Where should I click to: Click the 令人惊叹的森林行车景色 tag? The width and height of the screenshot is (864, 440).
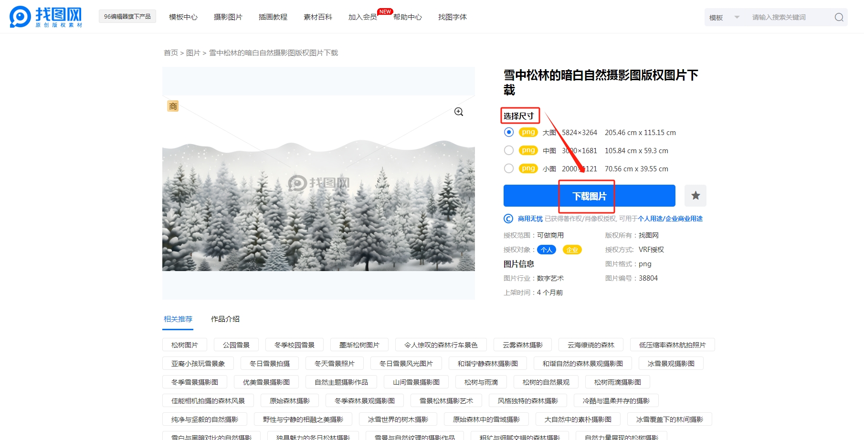(x=441, y=345)
